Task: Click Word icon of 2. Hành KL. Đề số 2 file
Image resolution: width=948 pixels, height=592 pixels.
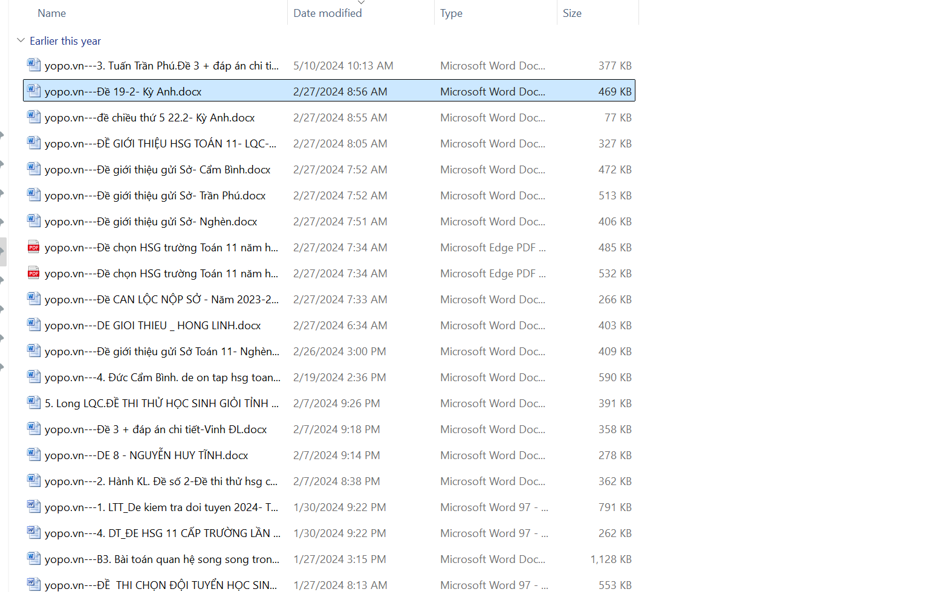Action: [x=34, y=480]
